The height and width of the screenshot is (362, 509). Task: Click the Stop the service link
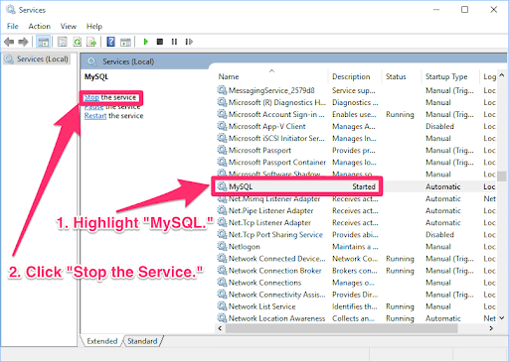[110, 97]
